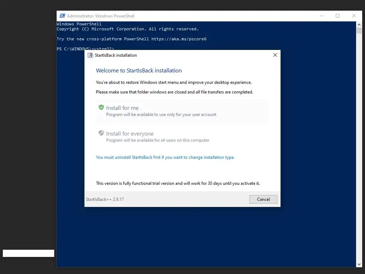Click the StartIsBack installer title bar icon

click(x=90, y=55)
